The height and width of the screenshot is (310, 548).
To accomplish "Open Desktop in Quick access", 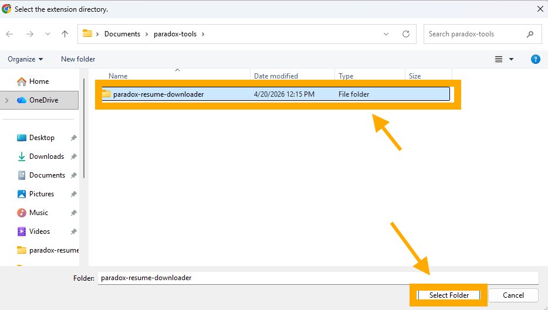I will [x=42, y=138].
